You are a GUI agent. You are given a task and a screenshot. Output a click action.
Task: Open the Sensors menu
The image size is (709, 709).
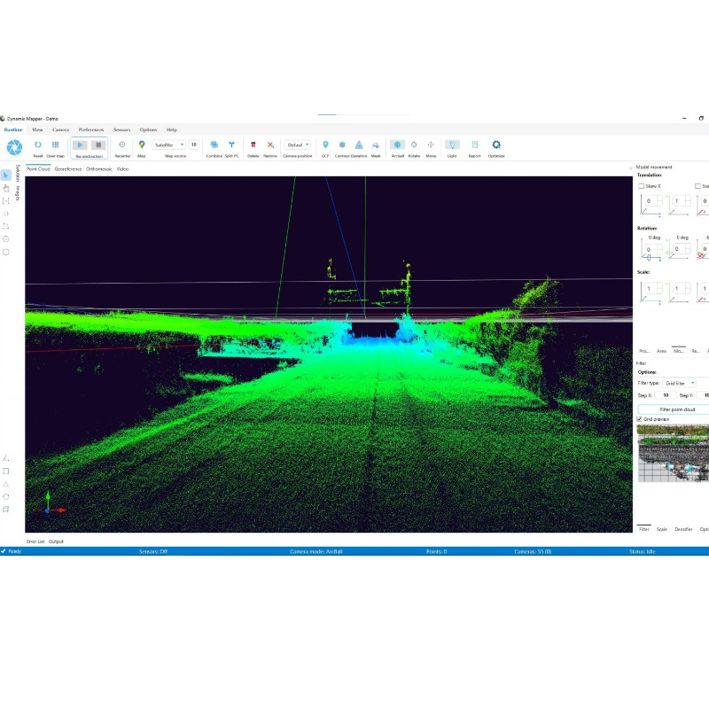point(121,129)
